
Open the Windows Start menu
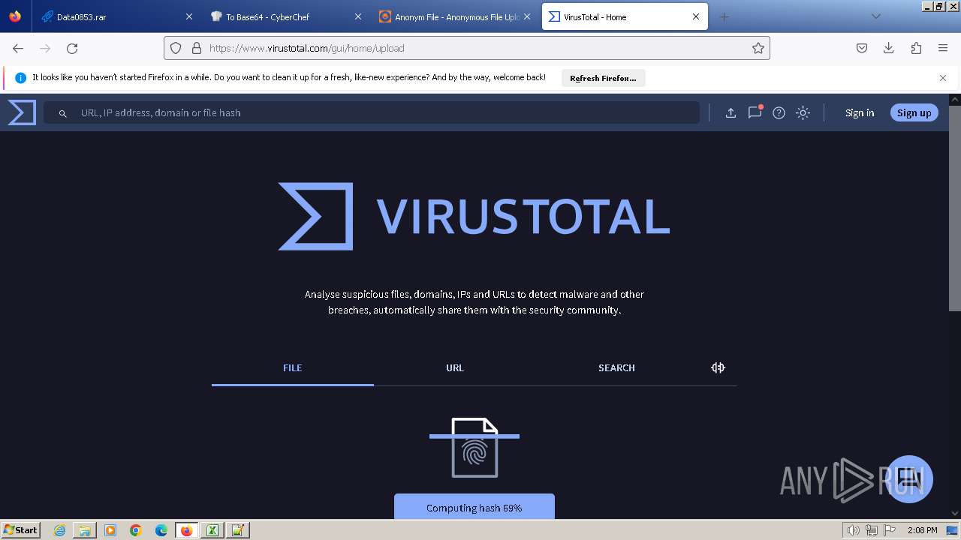pyautogui.click(x=21, y=529)
